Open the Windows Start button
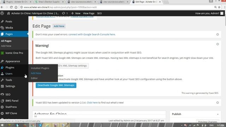This screenshot has width=226, height=127. coord(2,125)
